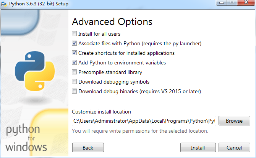The image size is (256, 158).
Task: Close the Python 3.6.3 Setup window
Action: (x=246, y=2)
